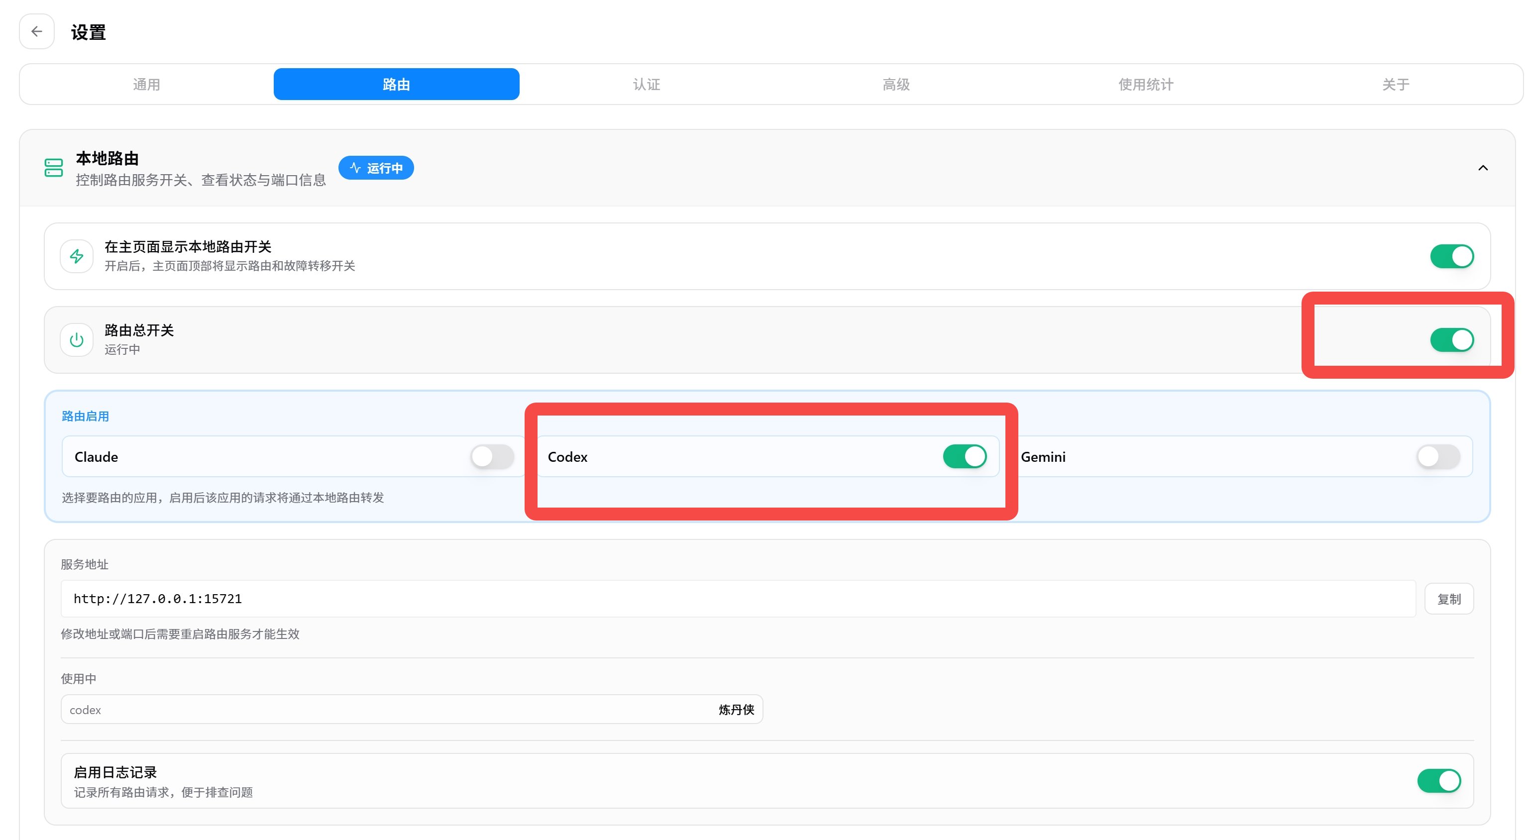
Task: Click the power icon beside 路由总开关
Action: tap(77, 340)
